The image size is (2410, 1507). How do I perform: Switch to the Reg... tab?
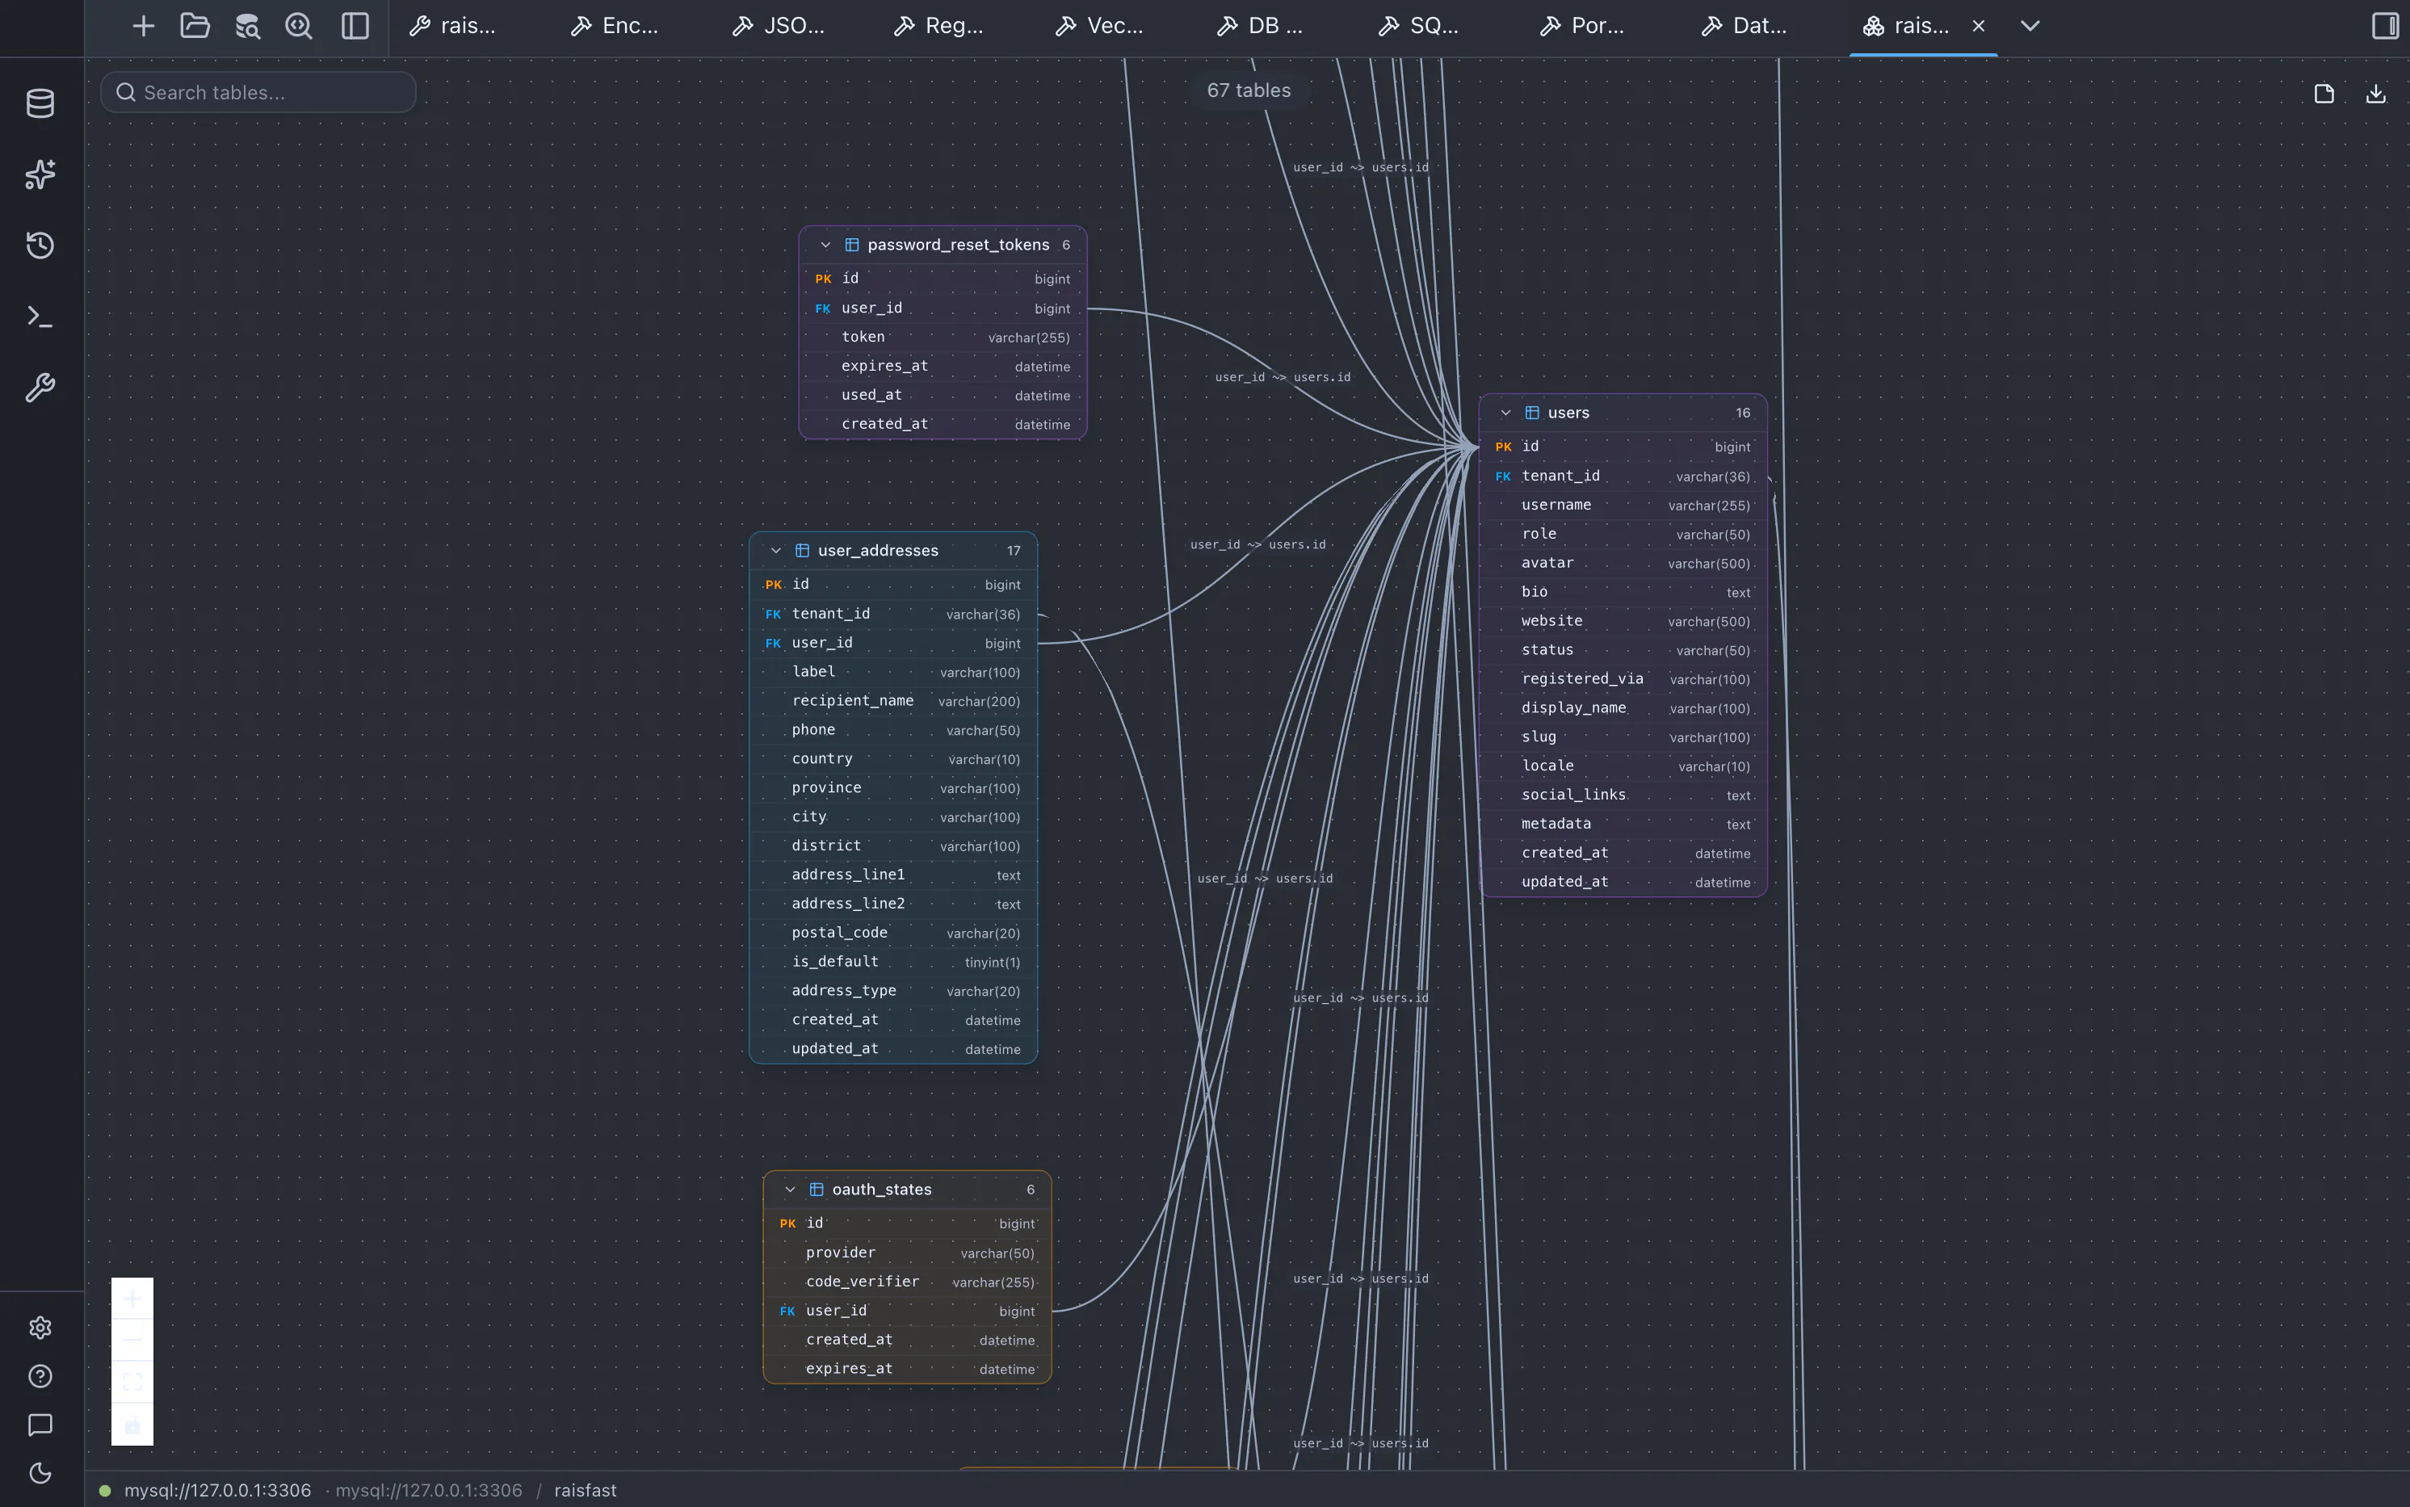point(939,26)
